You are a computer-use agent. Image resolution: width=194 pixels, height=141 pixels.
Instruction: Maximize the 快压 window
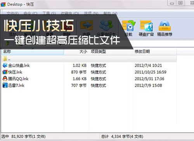pyautogui.click(x=180, y=3)
